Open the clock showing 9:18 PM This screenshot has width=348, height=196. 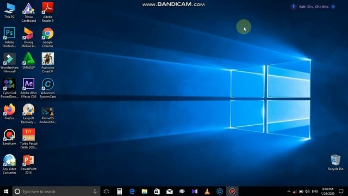328,191
